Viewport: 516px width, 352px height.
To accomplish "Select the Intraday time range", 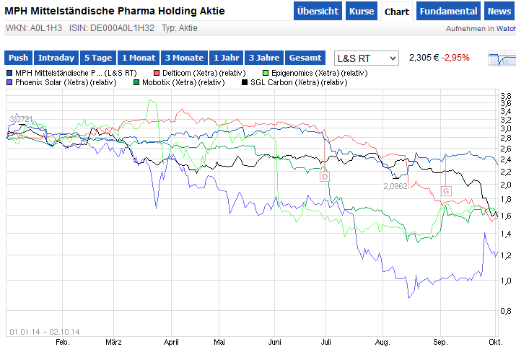I will pyautogui.click(x=56, y=58).
